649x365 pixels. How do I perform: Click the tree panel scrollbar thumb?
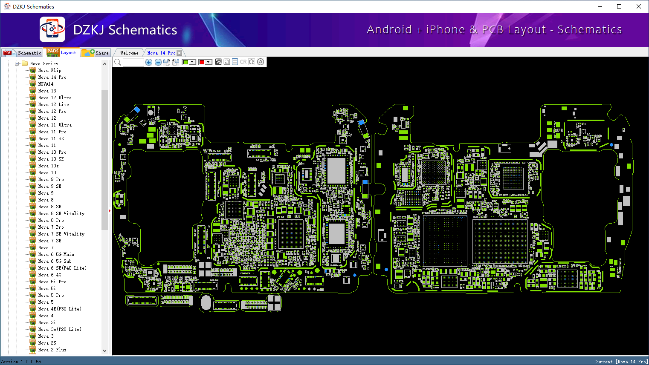(104, 160)
